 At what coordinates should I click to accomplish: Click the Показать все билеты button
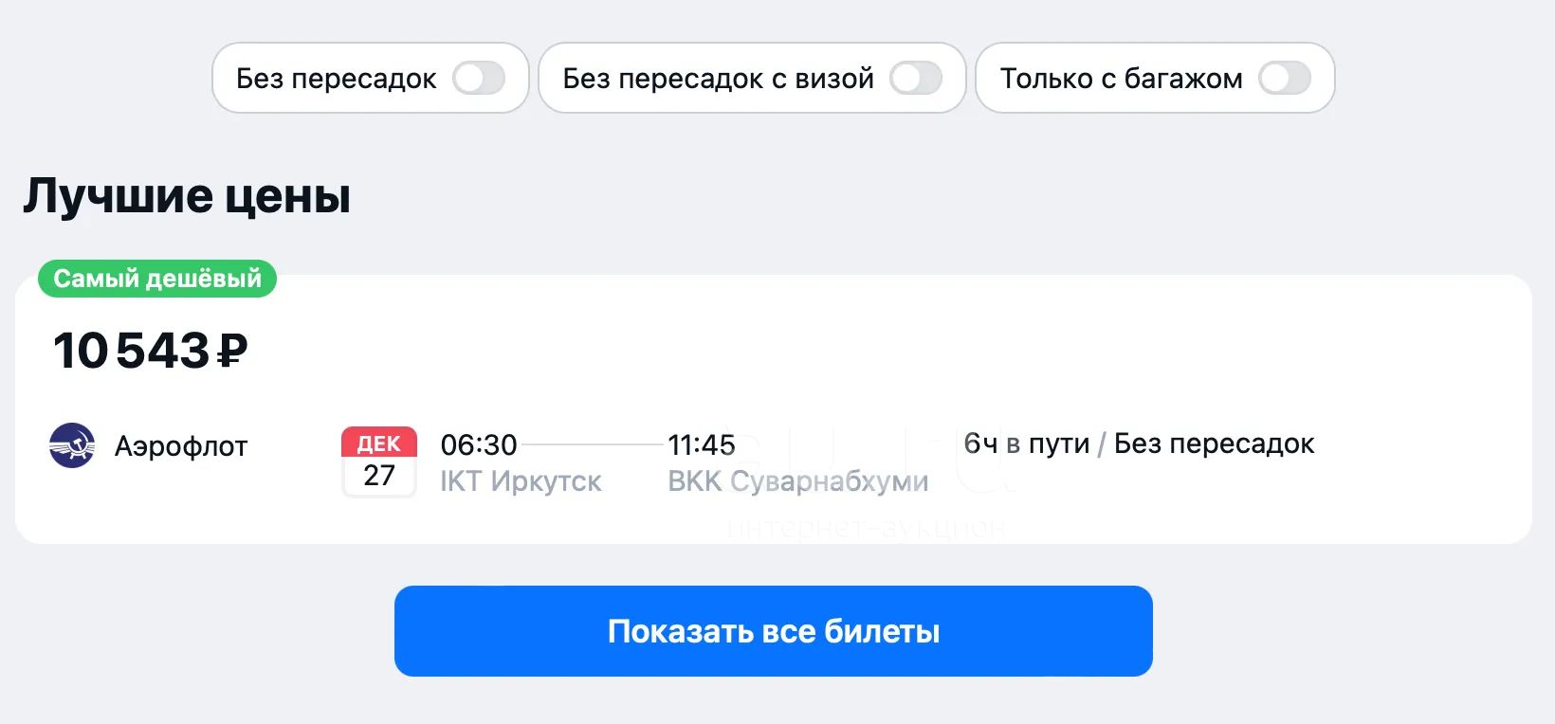pos(774,631)
